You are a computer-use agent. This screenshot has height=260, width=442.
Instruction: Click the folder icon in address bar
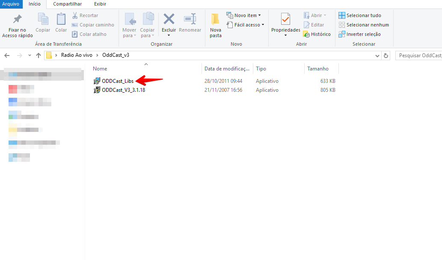49,55
